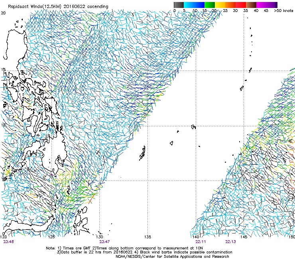The image size is (295, 259).
Task: Click the purple '23:47' pass time
Action: (x=104, y=242)
